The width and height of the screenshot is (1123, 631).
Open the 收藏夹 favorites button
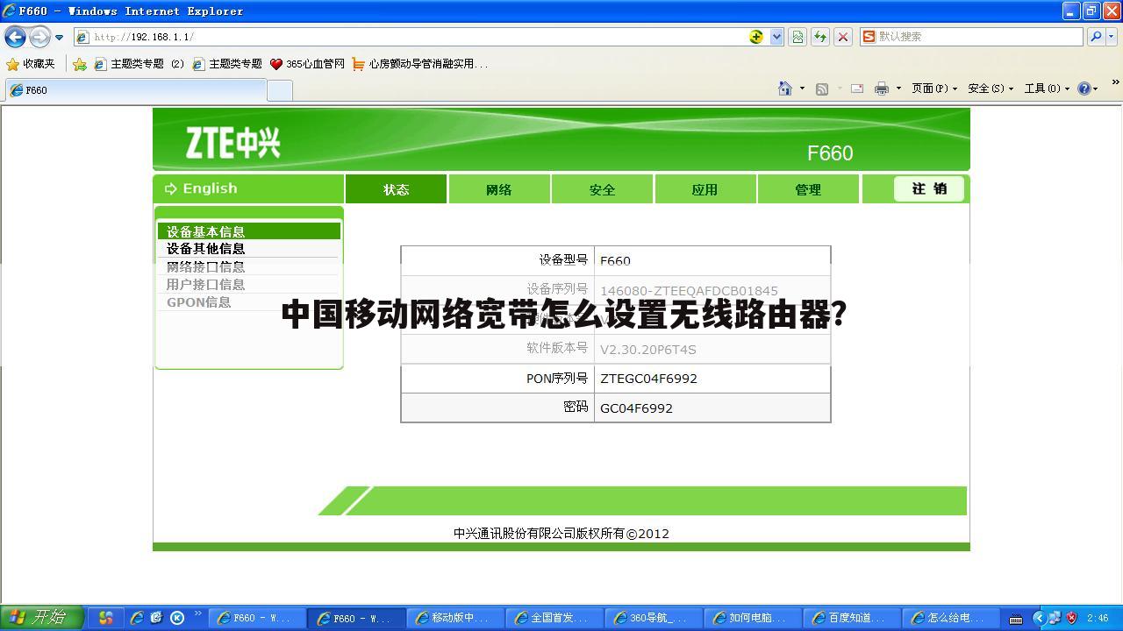(31, 64)
